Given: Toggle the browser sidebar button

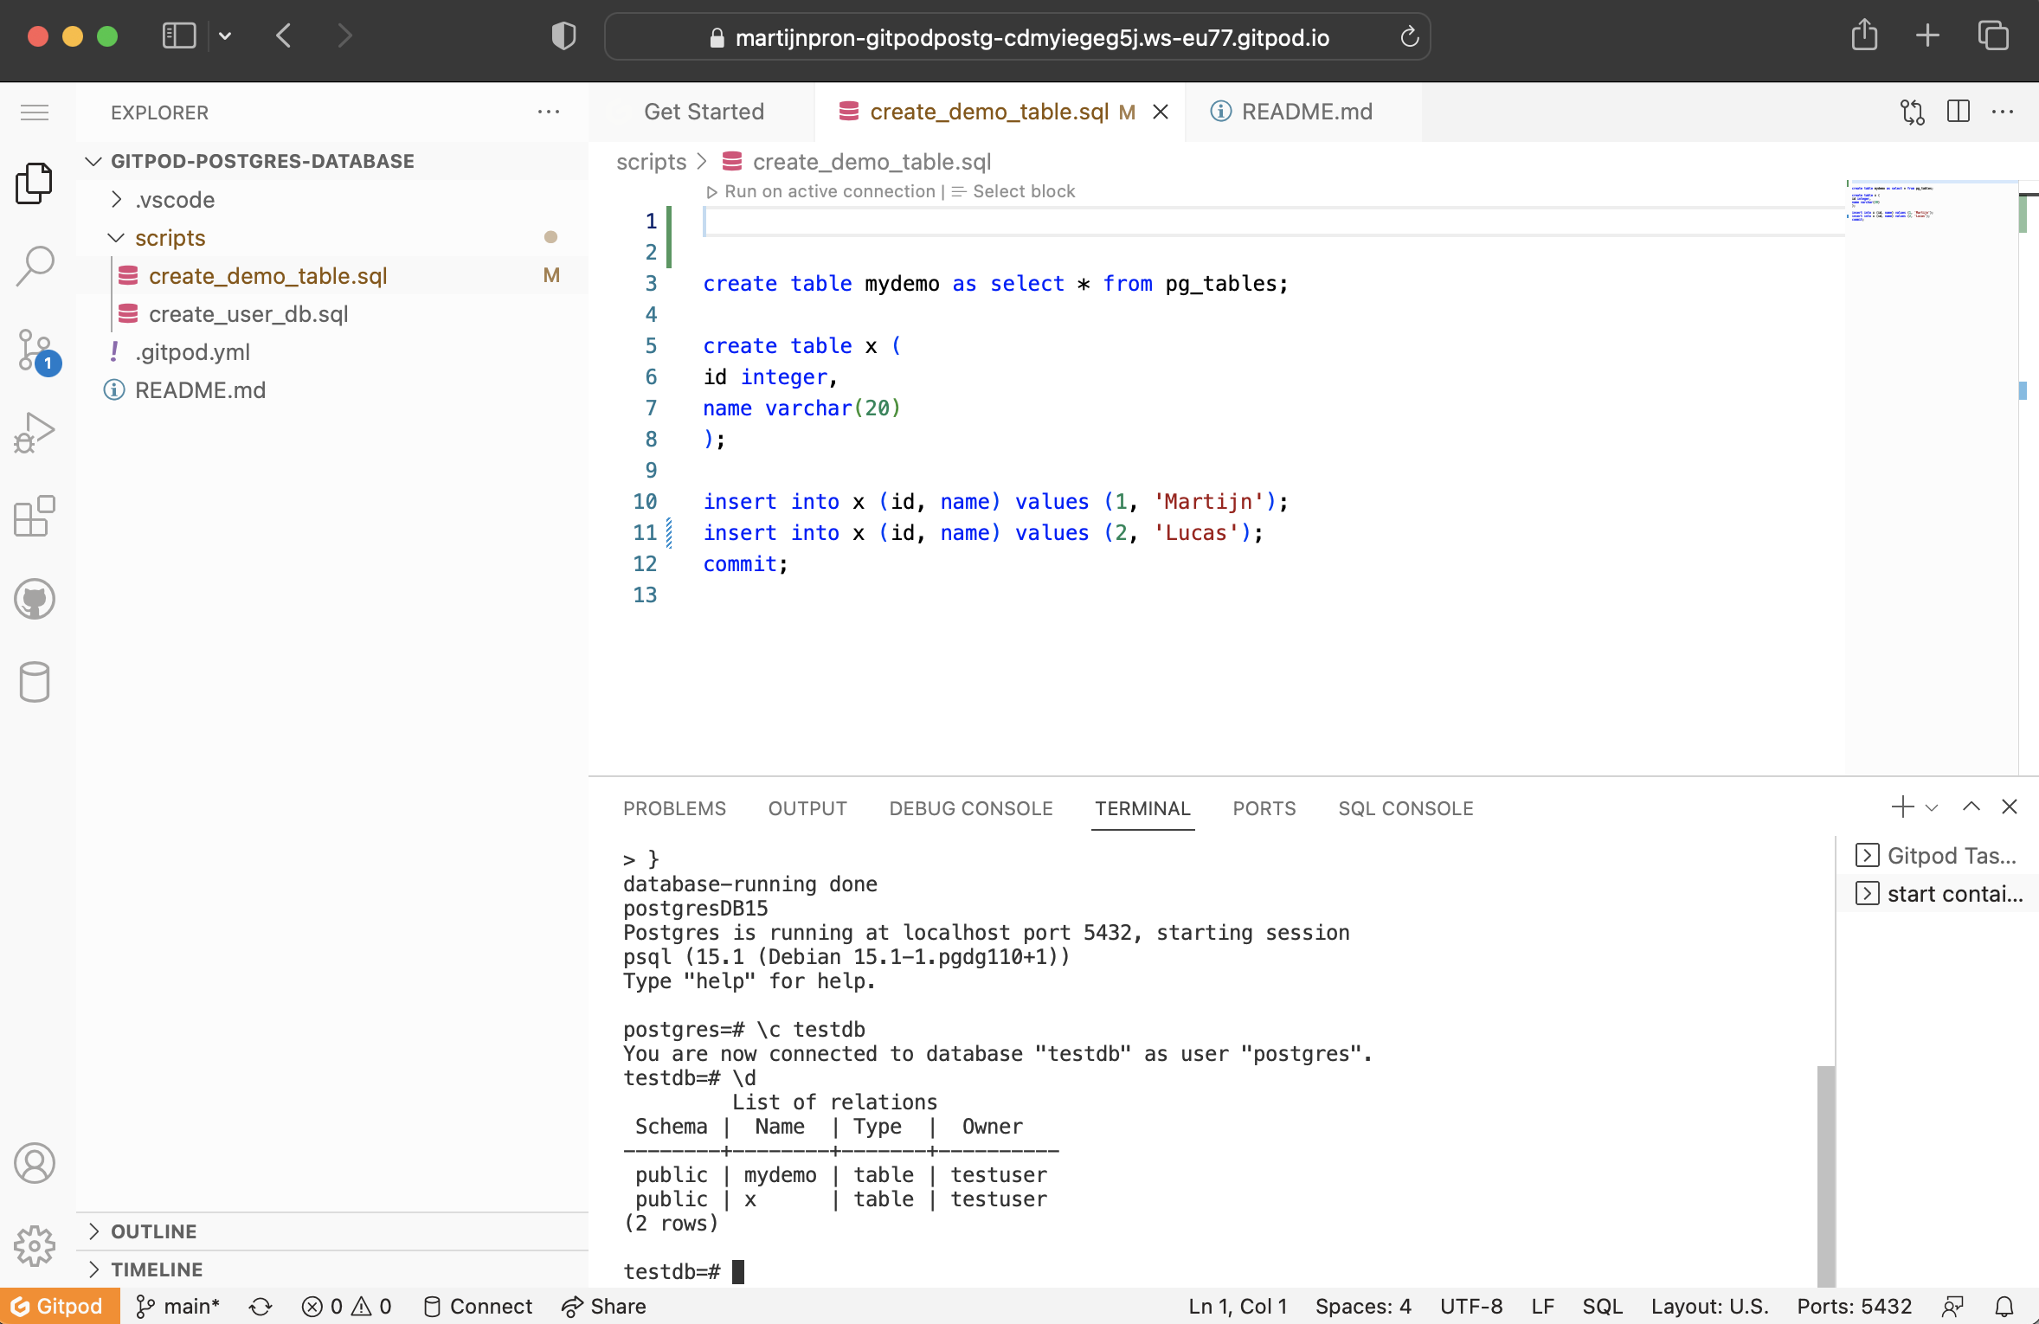Looking at the screenshot, I should tap(179, 36).
